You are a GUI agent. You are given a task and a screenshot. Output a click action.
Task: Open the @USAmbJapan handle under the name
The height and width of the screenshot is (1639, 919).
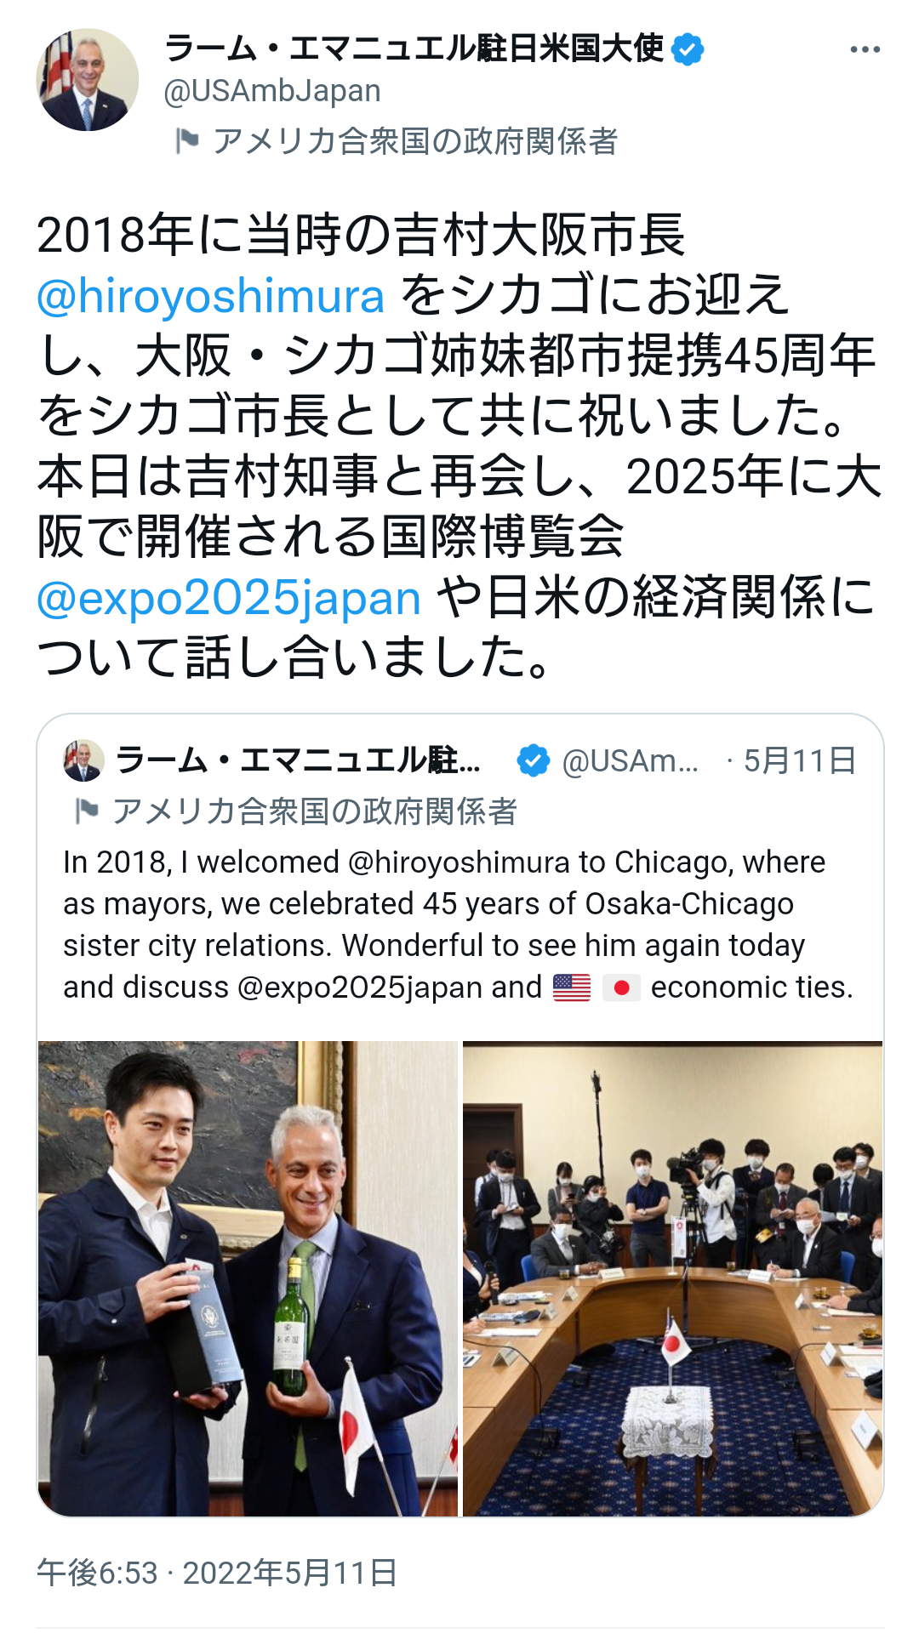(272, 91)
